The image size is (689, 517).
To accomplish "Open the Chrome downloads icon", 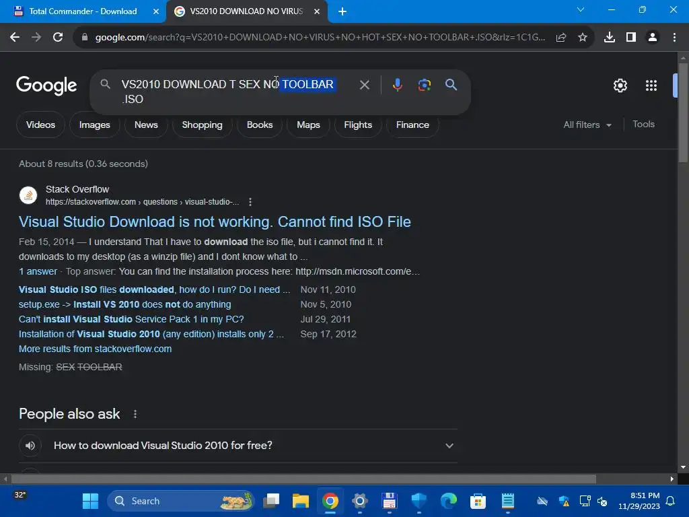I will click(x=610, y=38).
